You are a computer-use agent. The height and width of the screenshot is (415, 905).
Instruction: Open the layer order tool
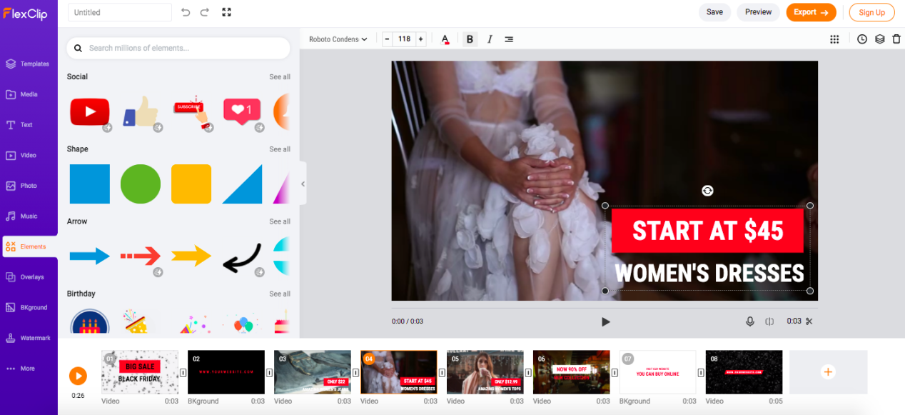click(x=880, y=39)
